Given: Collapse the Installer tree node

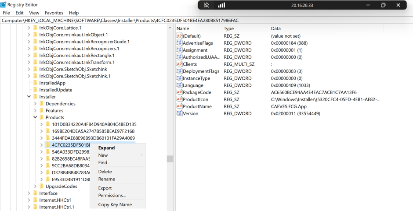Looking at the screenshot, I should pos(29,97).
